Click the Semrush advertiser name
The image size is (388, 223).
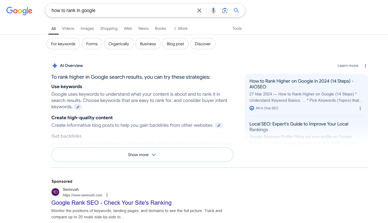click(71, 190)
